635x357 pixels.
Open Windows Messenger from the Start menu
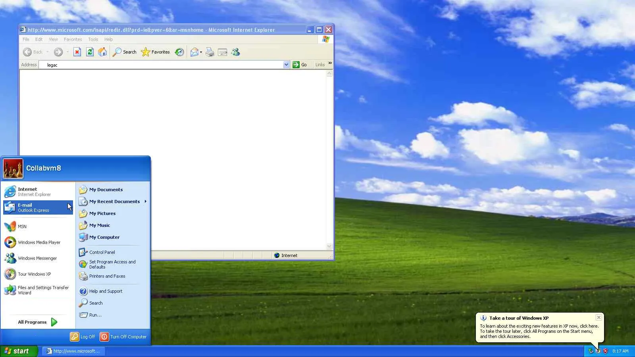click(x=38, y=258)
